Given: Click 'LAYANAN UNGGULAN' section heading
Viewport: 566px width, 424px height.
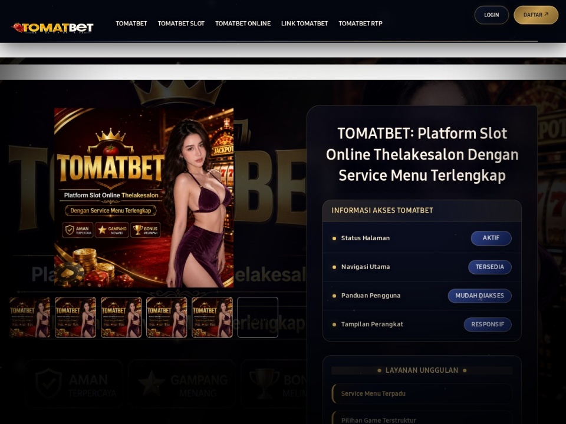Looking at the screenshot, I should tap(422, 370).
